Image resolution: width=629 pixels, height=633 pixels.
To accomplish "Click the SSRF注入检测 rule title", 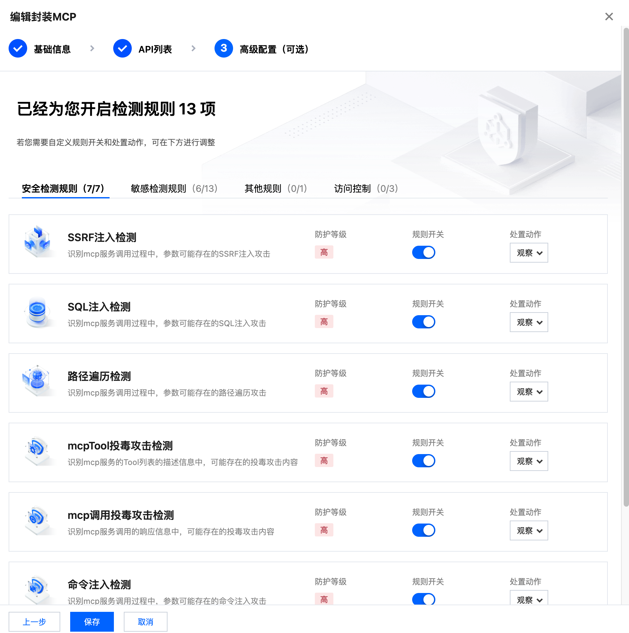I will coord(102,237).
